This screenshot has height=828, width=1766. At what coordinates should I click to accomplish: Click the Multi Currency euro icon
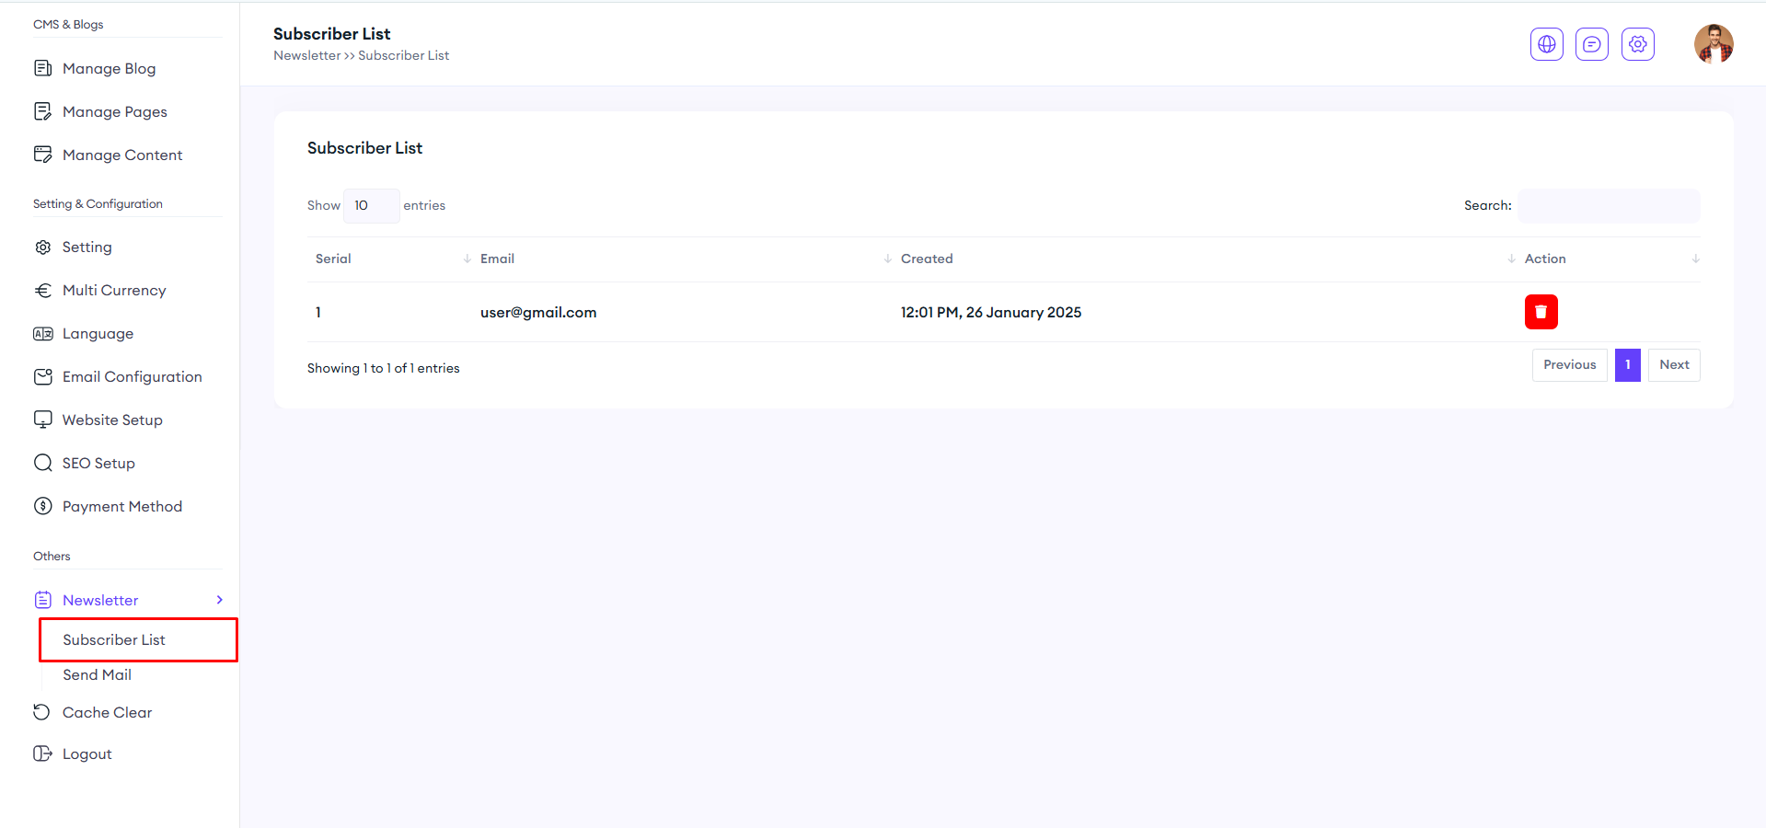point(42,291)
